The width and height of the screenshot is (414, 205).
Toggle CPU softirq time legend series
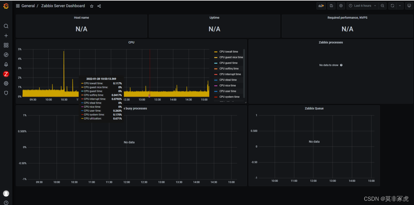pyautogui.click(x=229, y=69)
